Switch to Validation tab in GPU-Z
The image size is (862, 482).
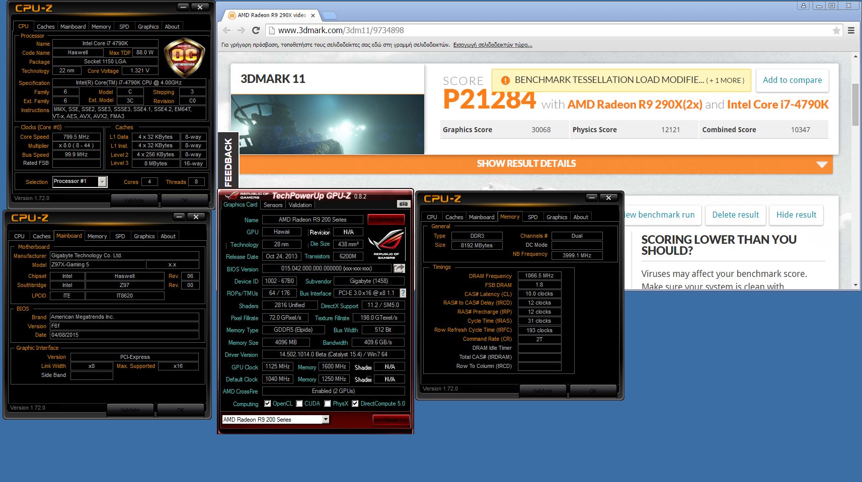point(300,205)
